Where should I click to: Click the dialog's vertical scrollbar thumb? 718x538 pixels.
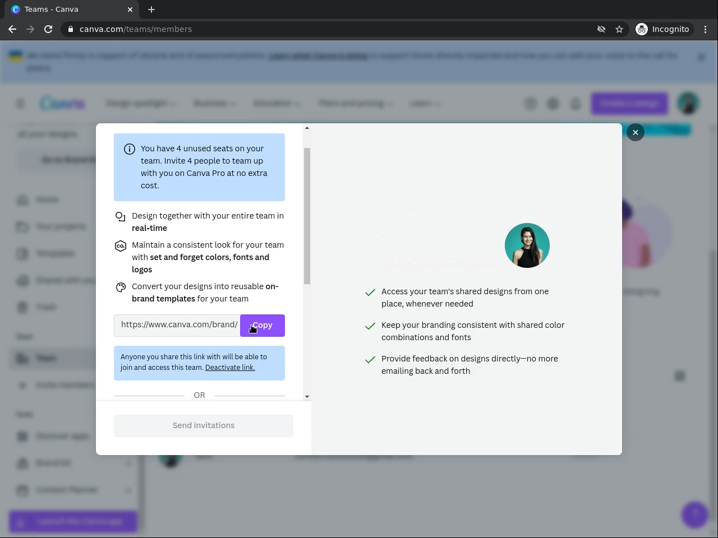click(307, 216)
